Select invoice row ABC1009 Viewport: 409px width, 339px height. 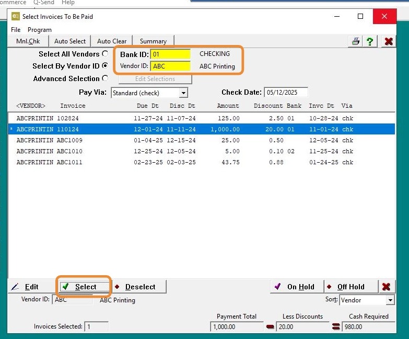pos(202,140)
